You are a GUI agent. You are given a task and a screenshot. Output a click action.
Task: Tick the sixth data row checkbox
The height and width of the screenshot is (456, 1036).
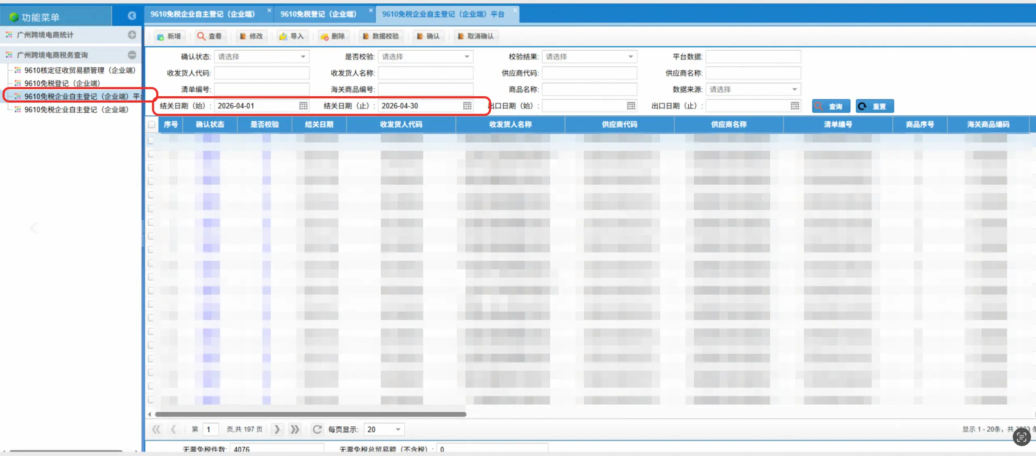point(151,209)
